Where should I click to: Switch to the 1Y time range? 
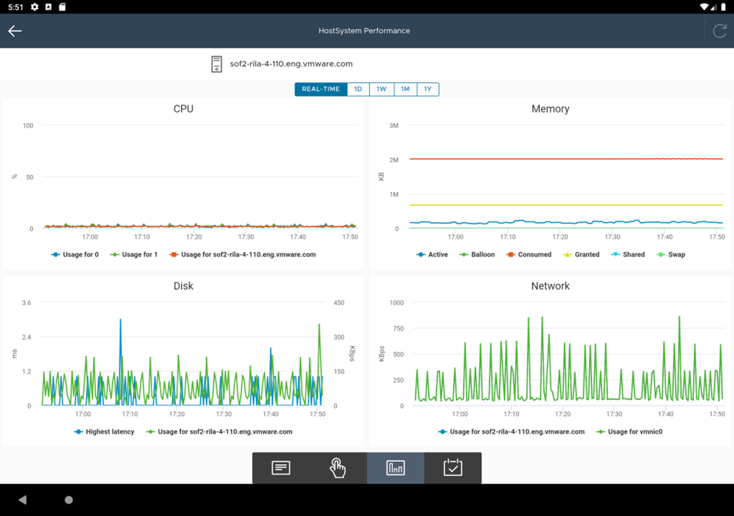tap(428, 89)
